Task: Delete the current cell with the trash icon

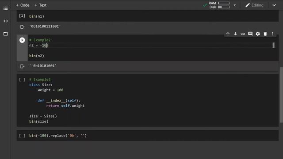Action: pos(265,34)
